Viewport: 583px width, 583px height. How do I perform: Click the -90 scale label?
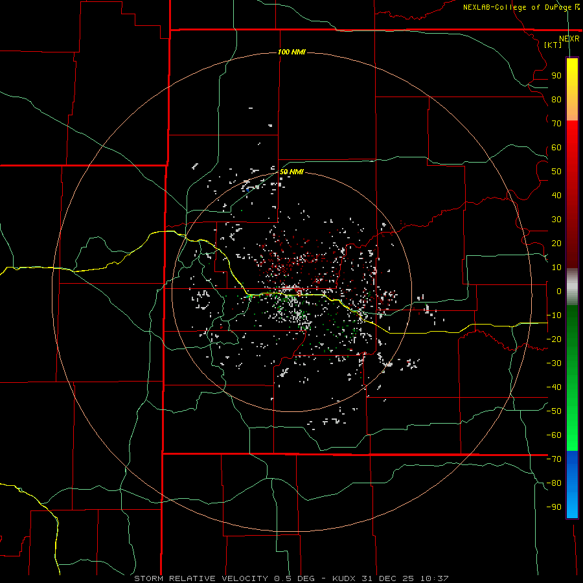pyautogui.click(x=554, y=507)
